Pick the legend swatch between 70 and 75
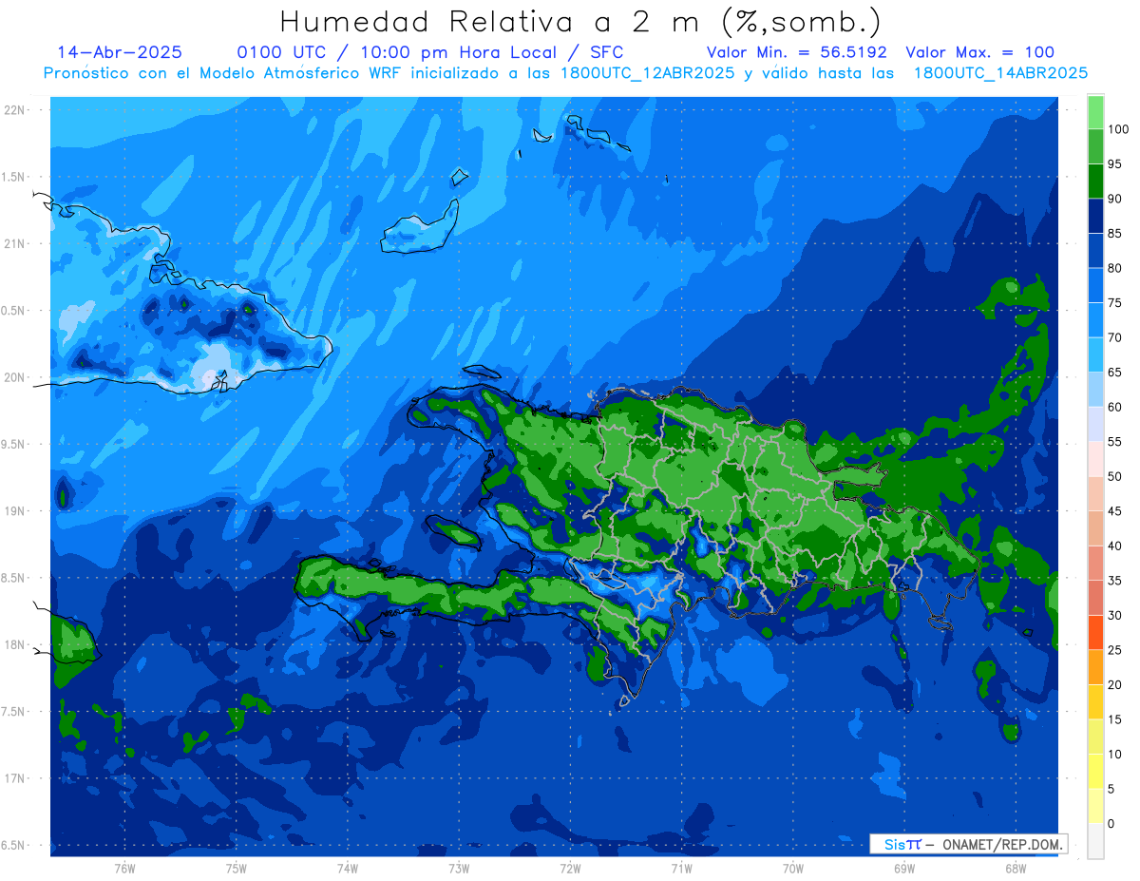 tap(1095, 319)
